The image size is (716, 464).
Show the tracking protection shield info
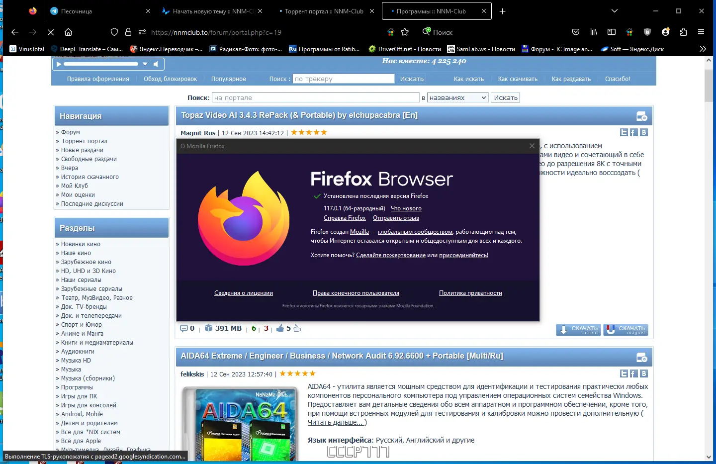114,32
